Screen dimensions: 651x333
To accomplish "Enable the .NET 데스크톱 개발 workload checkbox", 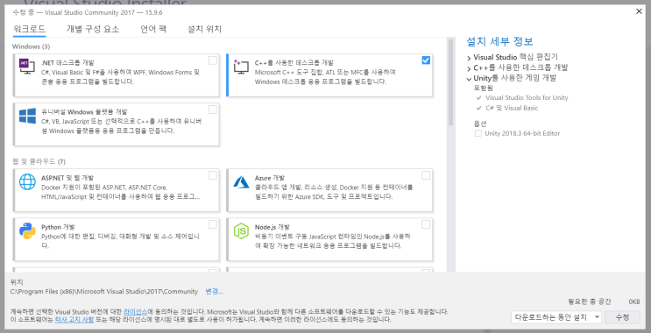I will point(213,60).
